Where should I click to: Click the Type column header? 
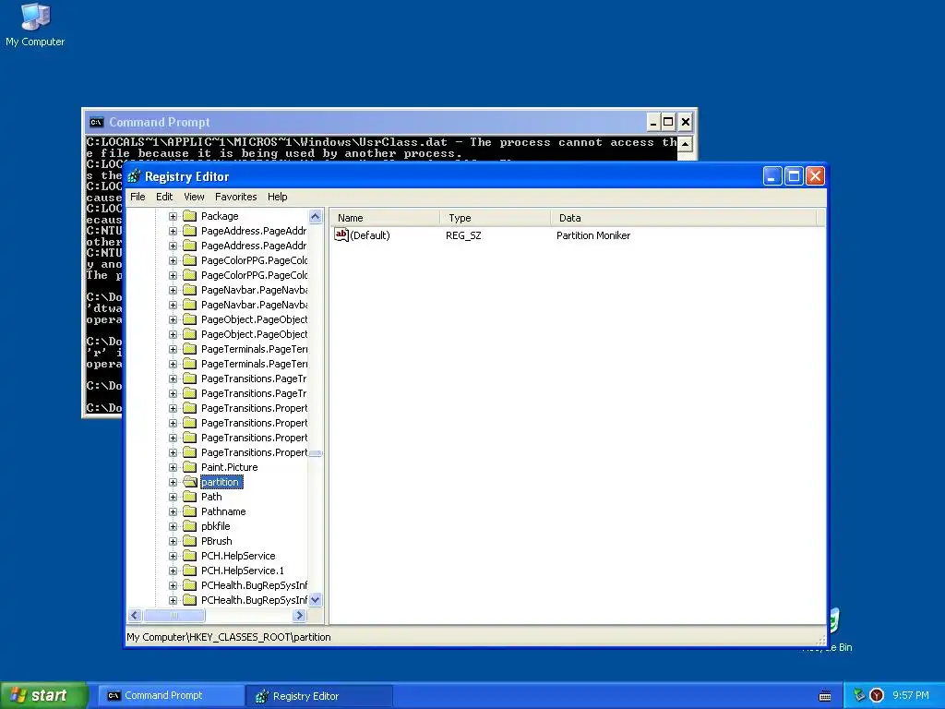tap(495, 218)
